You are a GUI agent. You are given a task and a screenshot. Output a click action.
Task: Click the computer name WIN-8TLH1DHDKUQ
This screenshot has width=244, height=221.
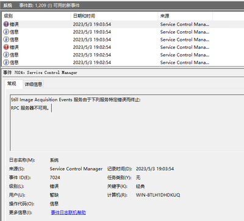pos(158,195)
